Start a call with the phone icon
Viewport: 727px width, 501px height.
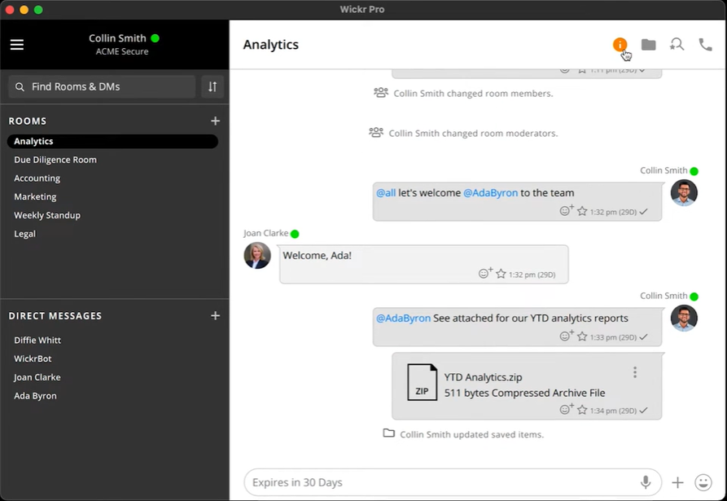click(705, 45)
